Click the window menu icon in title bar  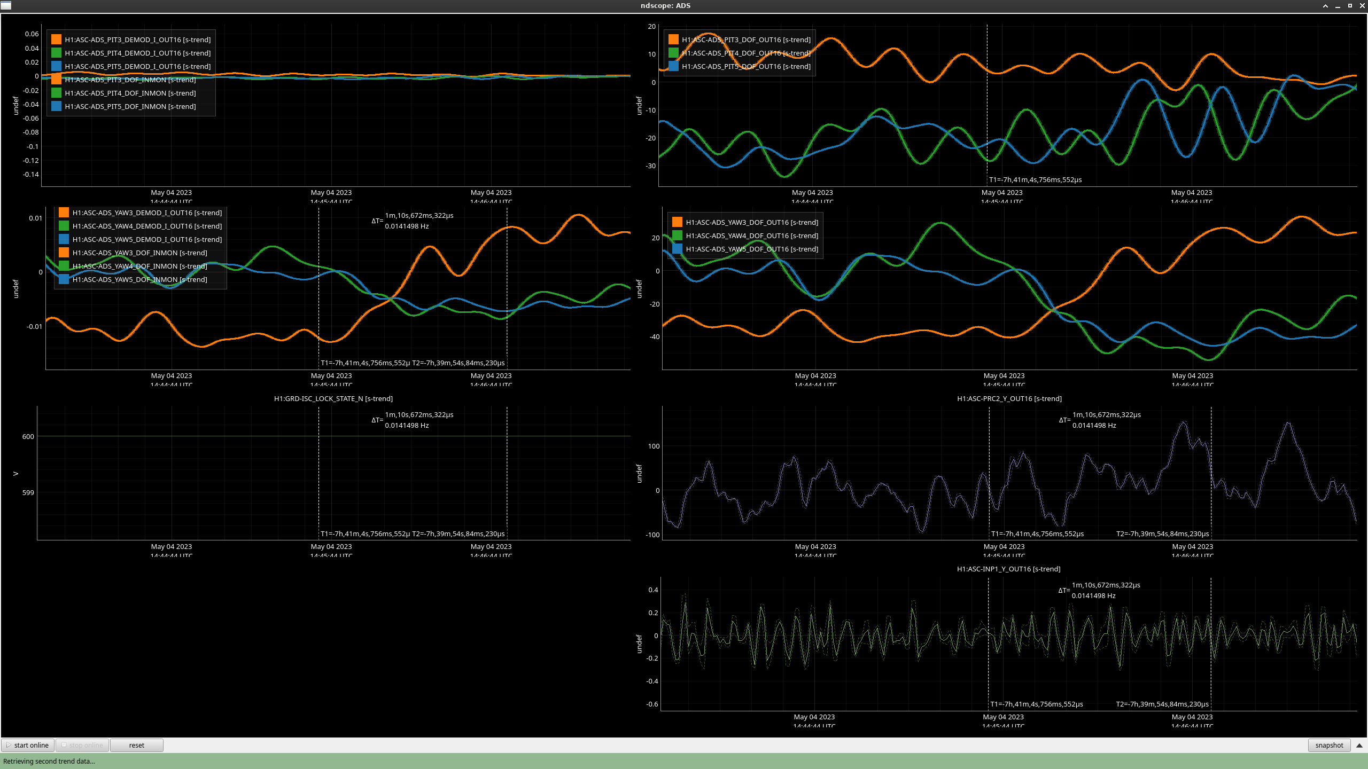[6, 5]
